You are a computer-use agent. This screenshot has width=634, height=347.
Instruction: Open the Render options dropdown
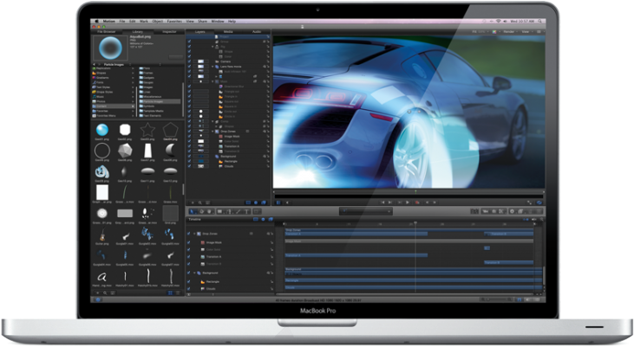coord(510,31)
